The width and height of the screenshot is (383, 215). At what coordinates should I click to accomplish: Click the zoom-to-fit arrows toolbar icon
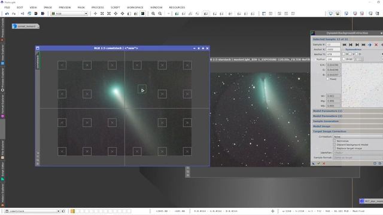(x=102, y=14)
